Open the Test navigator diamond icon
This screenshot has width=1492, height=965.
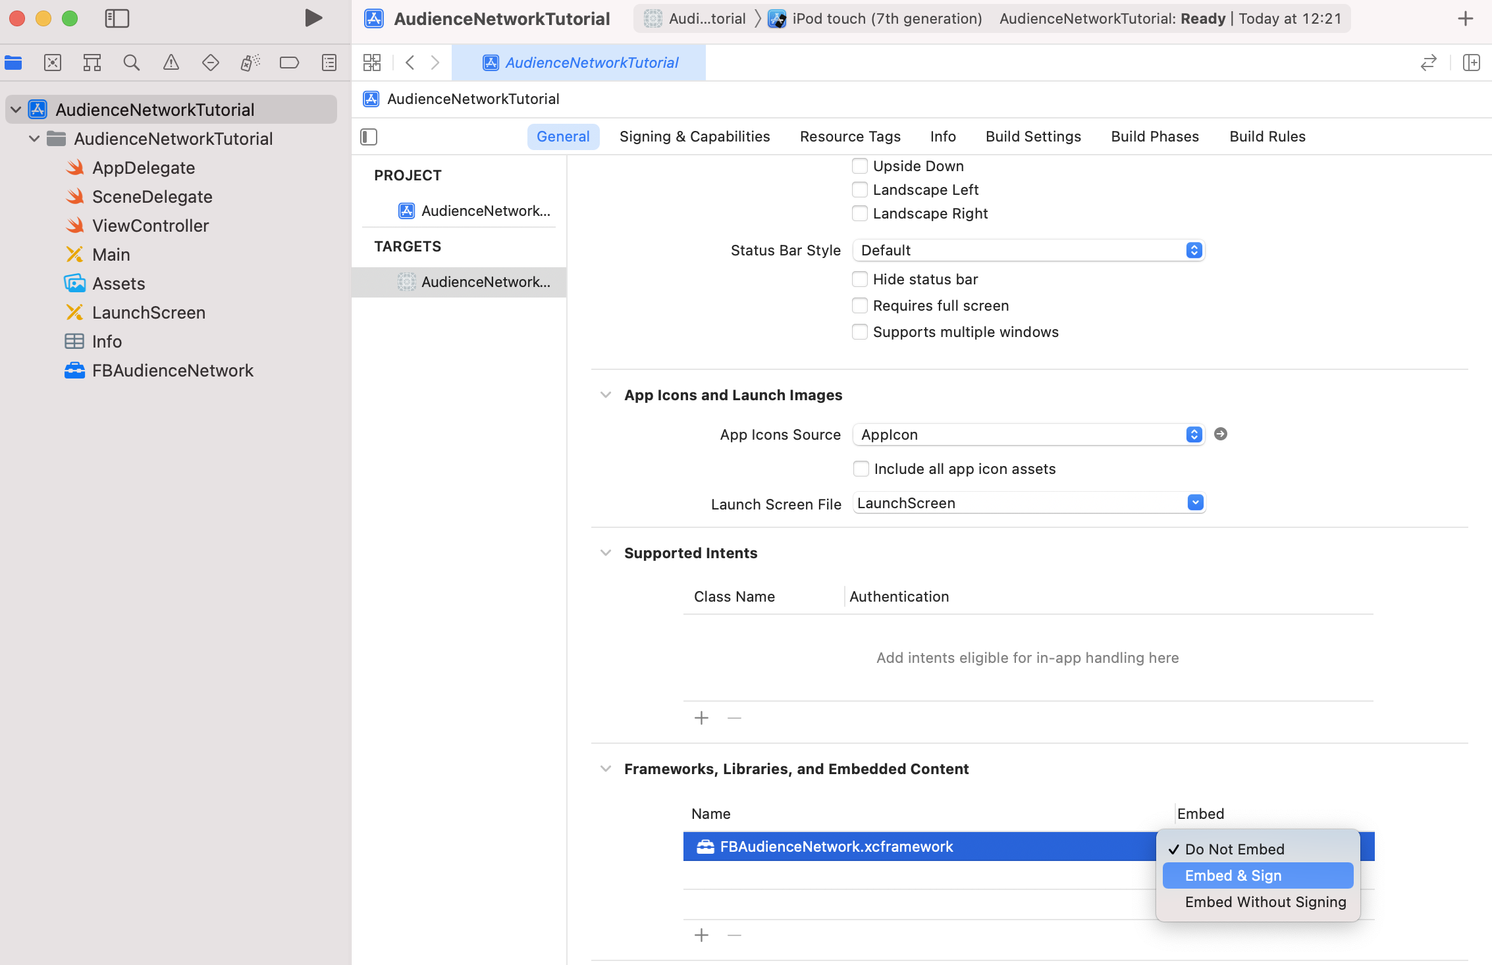[211, 63]
